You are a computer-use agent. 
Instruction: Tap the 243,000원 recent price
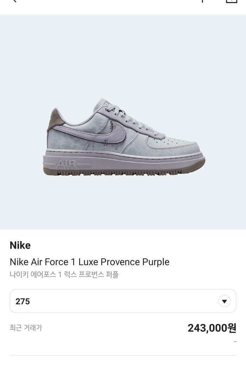pyautogui.click(x=212, y=328)
